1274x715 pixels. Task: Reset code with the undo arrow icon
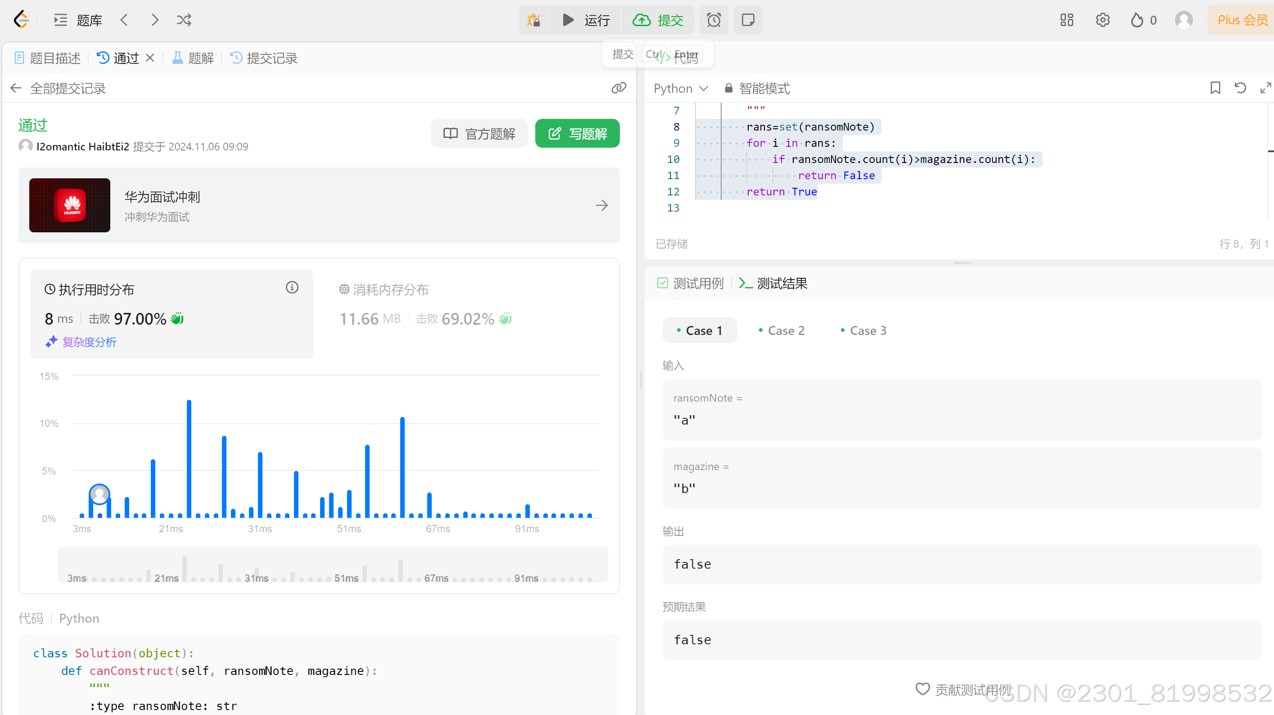click(1240, 88)
